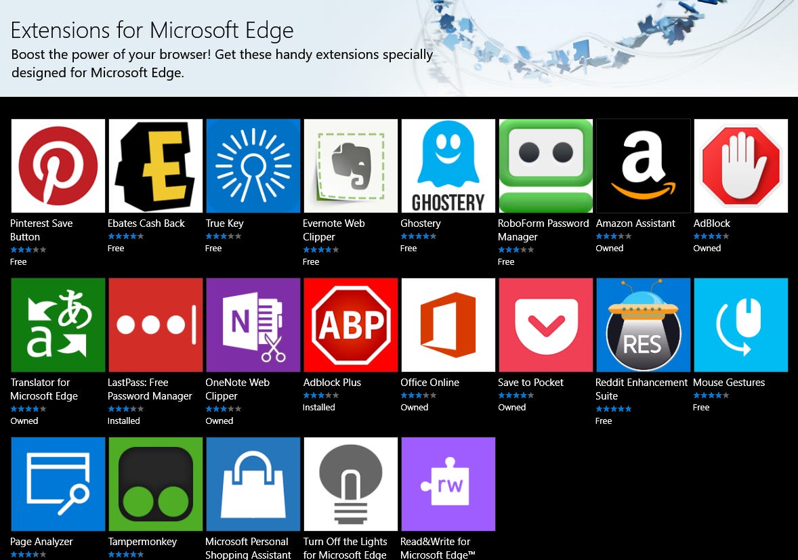Click the Amazon Assistant icon
Image resolution: width=798 pixels, height=560 pixels.
[x=643, y=165]
